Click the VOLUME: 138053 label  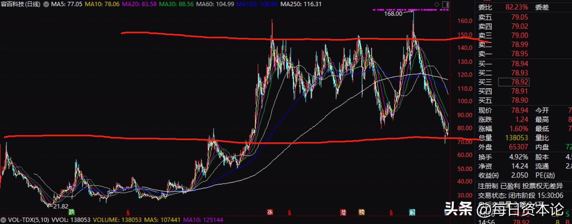point(117,220)
